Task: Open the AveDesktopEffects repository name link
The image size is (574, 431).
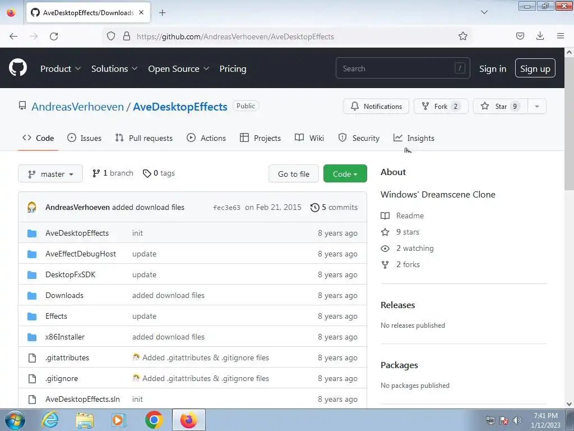Action: [x=180, y=107]
